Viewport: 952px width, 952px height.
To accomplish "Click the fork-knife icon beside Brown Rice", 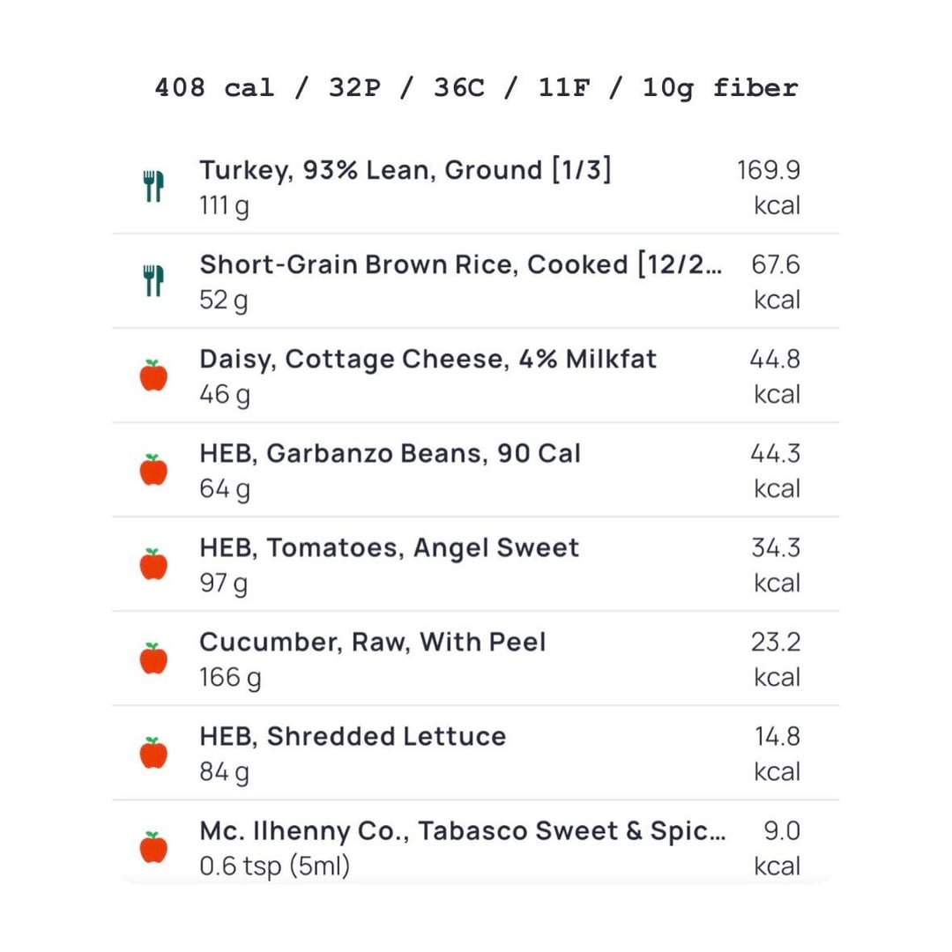I will click(x=153, y=281).
